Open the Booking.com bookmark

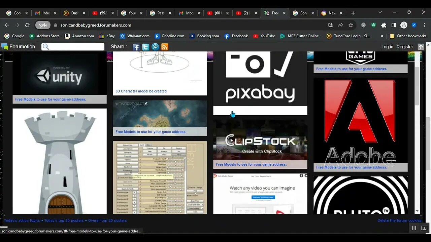[204, 36]
